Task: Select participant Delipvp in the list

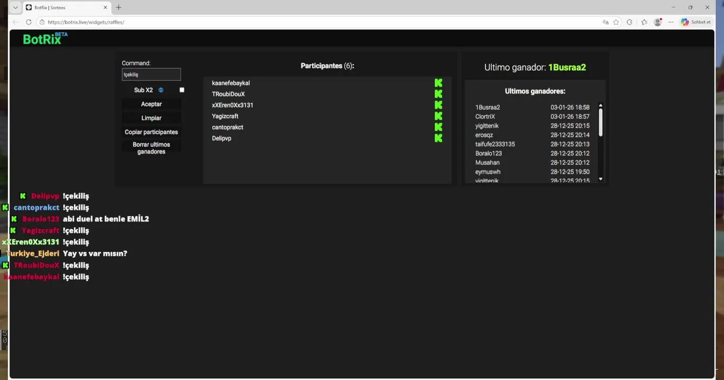Action: pos(222,138)
